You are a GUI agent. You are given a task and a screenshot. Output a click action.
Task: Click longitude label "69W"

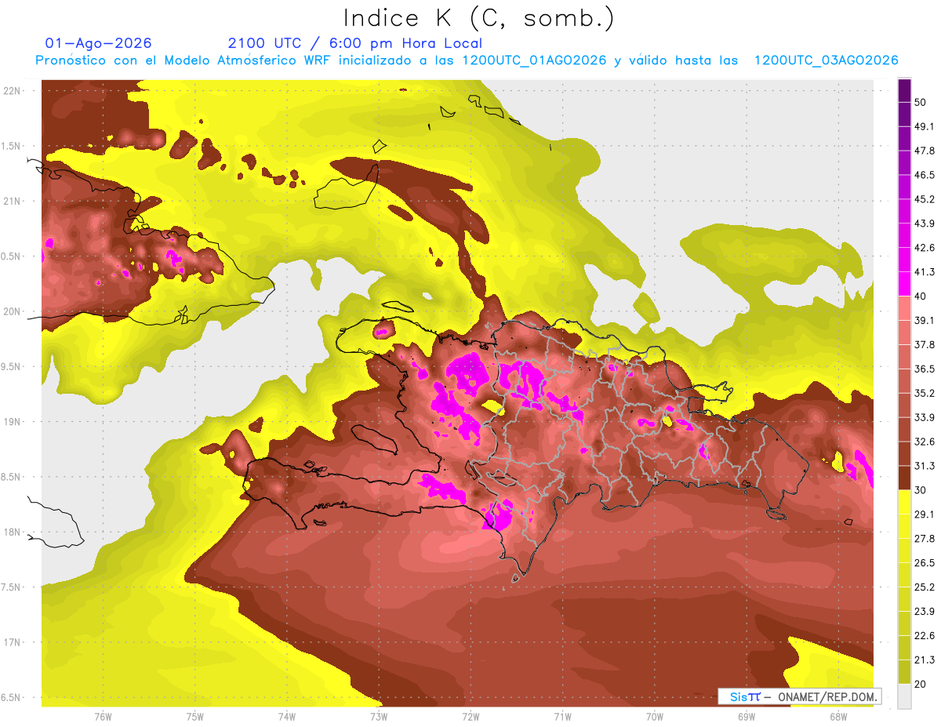tap(747, 717)
